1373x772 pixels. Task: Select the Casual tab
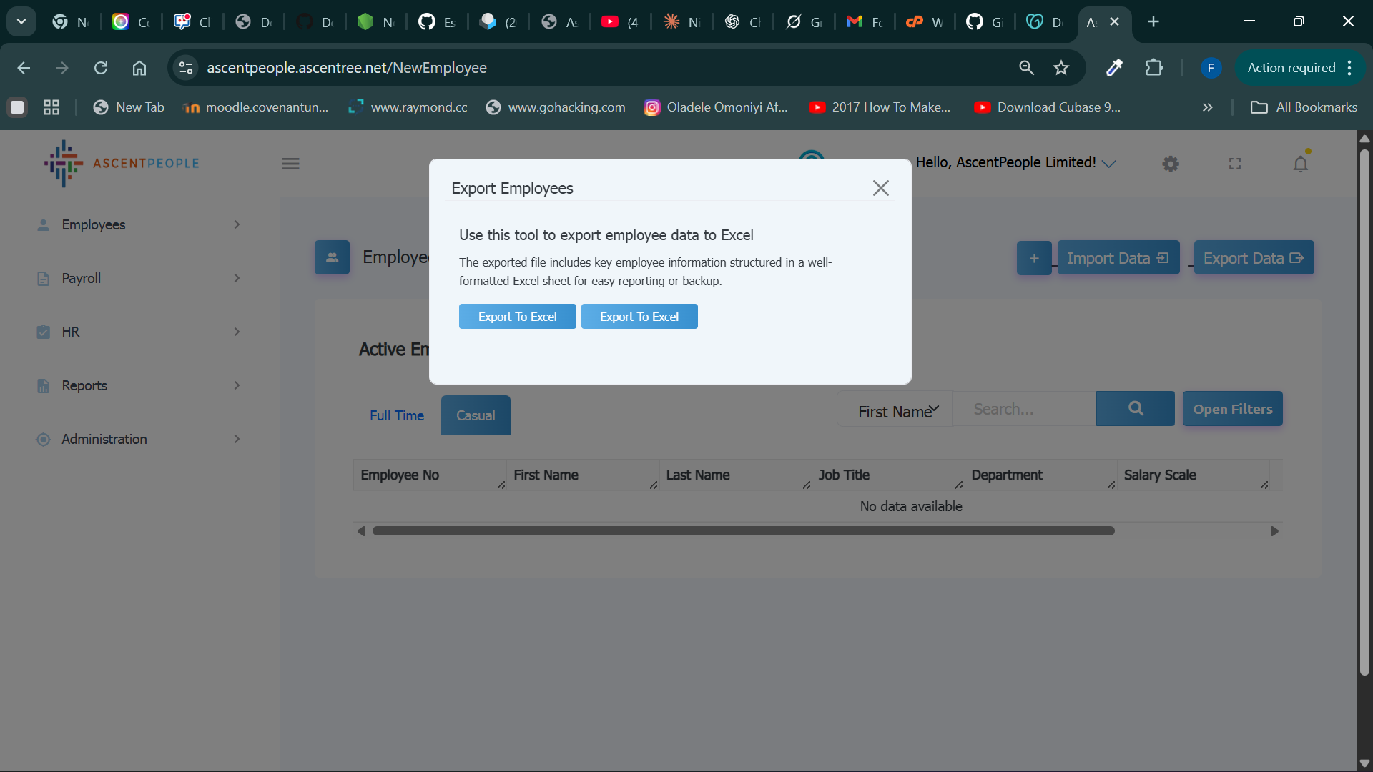[x=476, y=415]
